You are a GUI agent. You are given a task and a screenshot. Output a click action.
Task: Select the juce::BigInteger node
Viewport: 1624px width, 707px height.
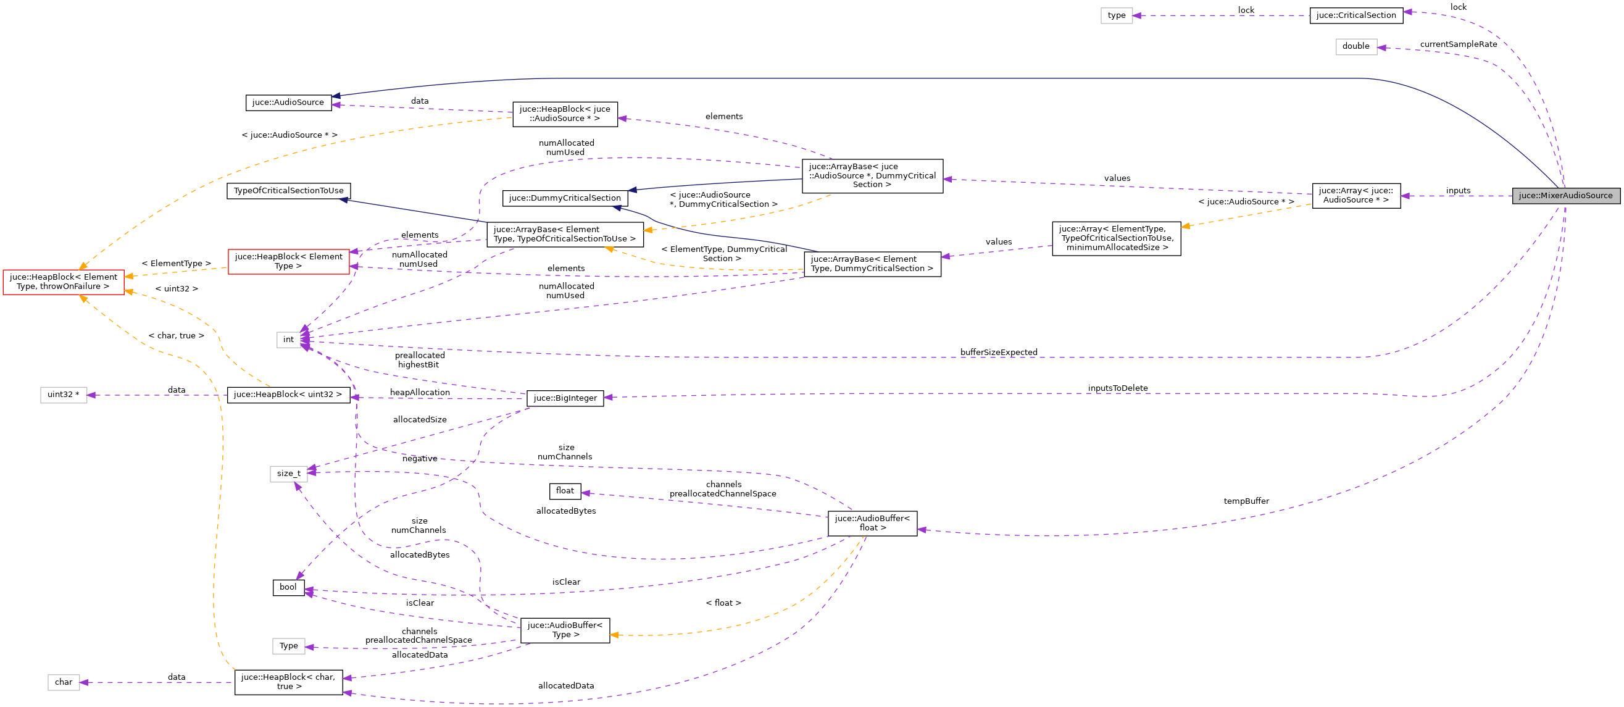click(x=565, y=398)
